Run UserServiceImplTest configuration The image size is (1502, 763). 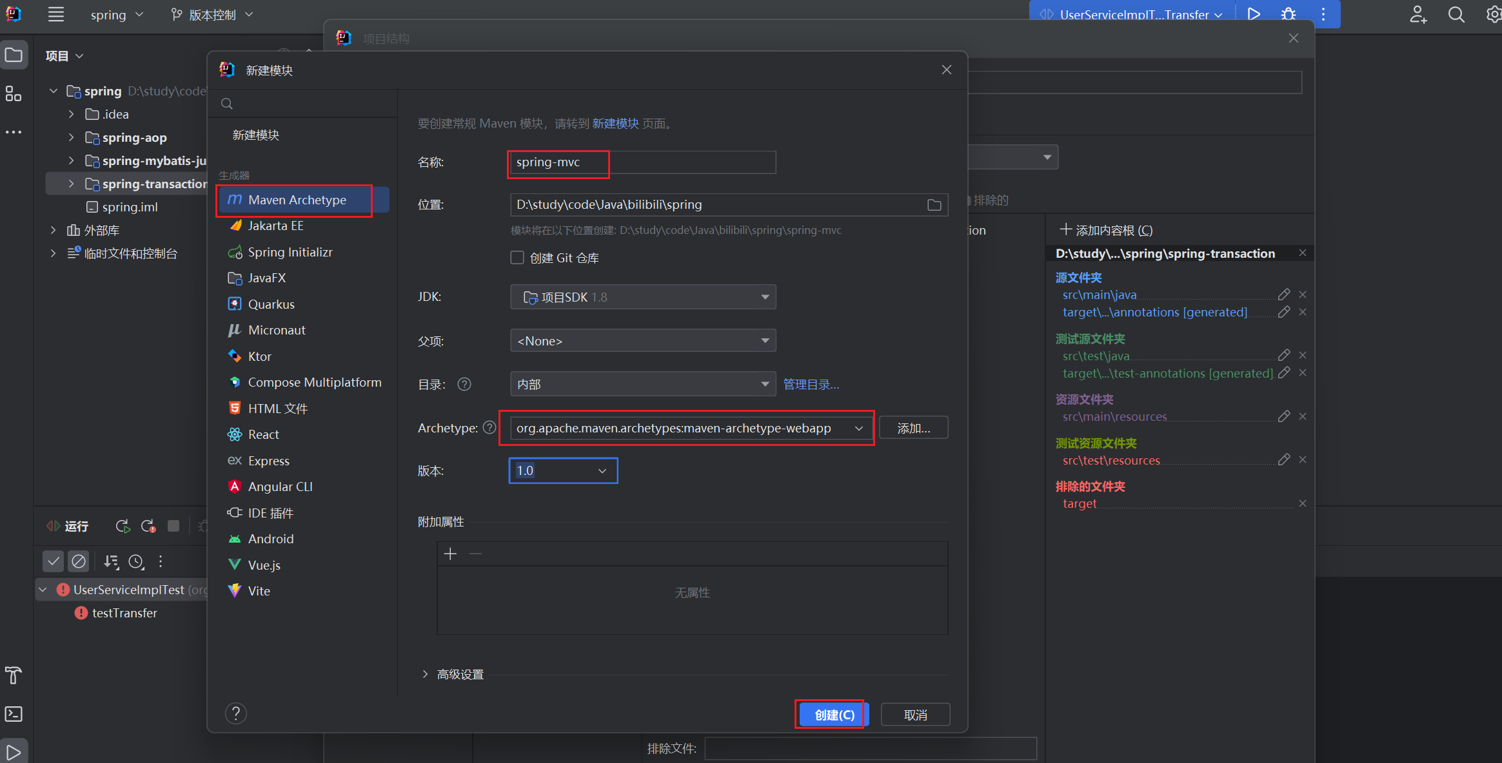(x=1254, y=14)
